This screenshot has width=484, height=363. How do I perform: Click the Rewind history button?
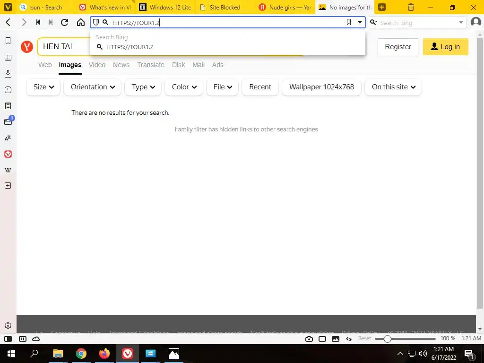(38, 22)
